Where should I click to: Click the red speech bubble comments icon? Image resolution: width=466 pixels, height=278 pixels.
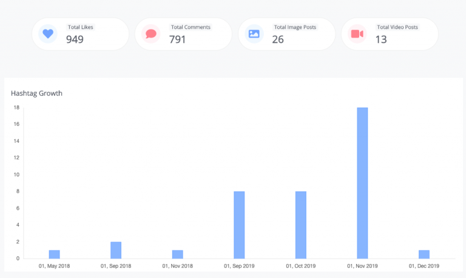tap(151, 34)
